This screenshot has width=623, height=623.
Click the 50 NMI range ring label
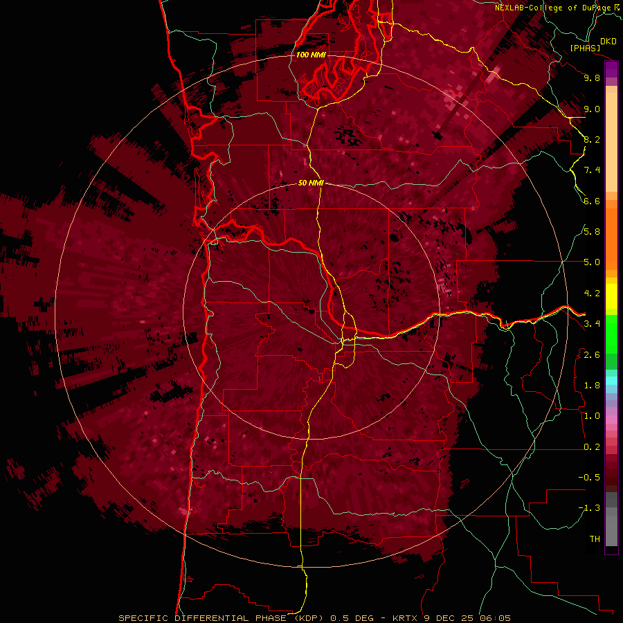tap(311, 183)
